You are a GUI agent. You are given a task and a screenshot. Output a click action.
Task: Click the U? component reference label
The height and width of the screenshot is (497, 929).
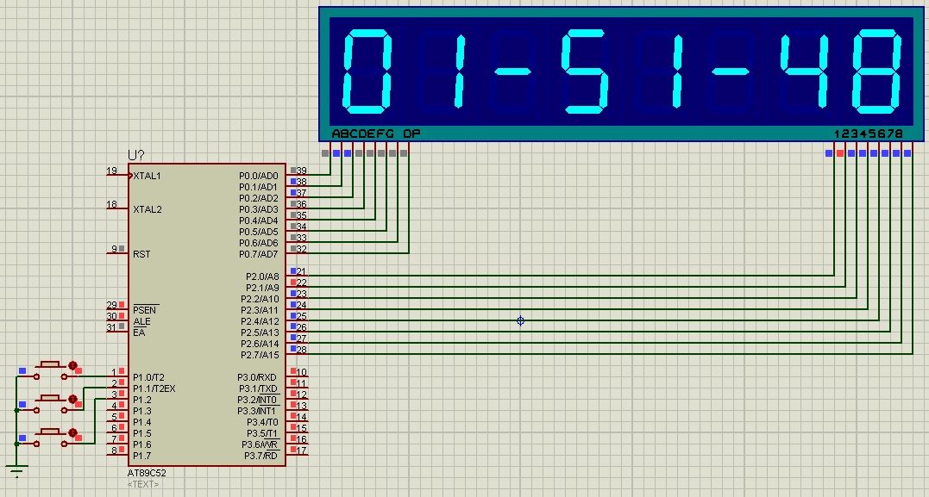[136, 156]
